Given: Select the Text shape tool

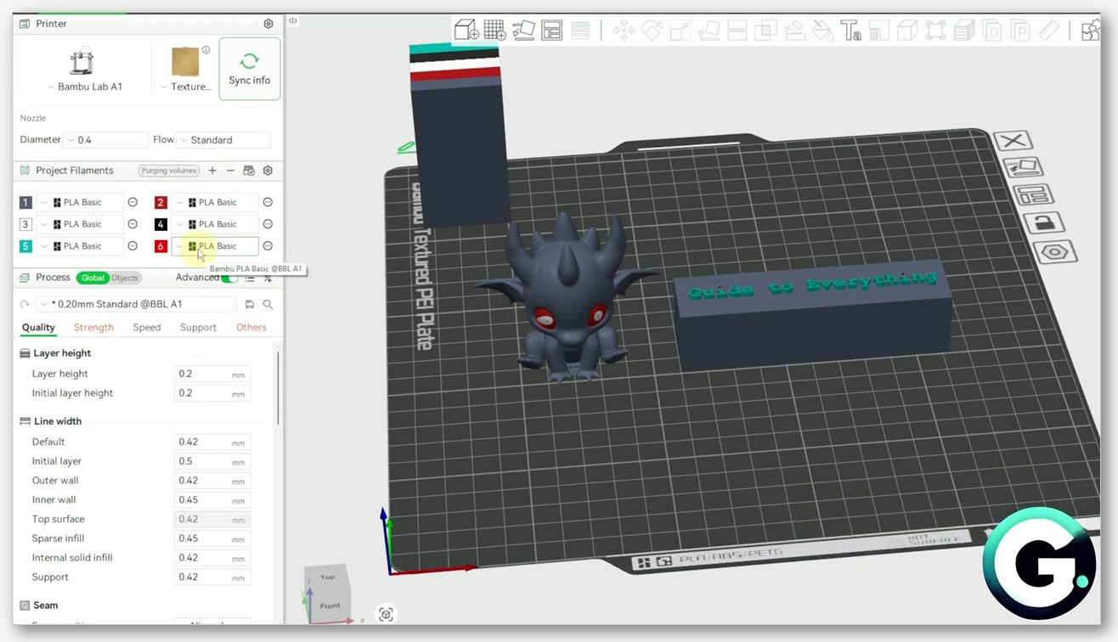Looking at the screenshot, I should (x=850, y=31).
